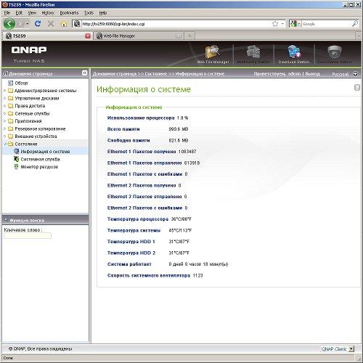Bookmark page with the star icon
363x363 pixels.
(275, 24)
